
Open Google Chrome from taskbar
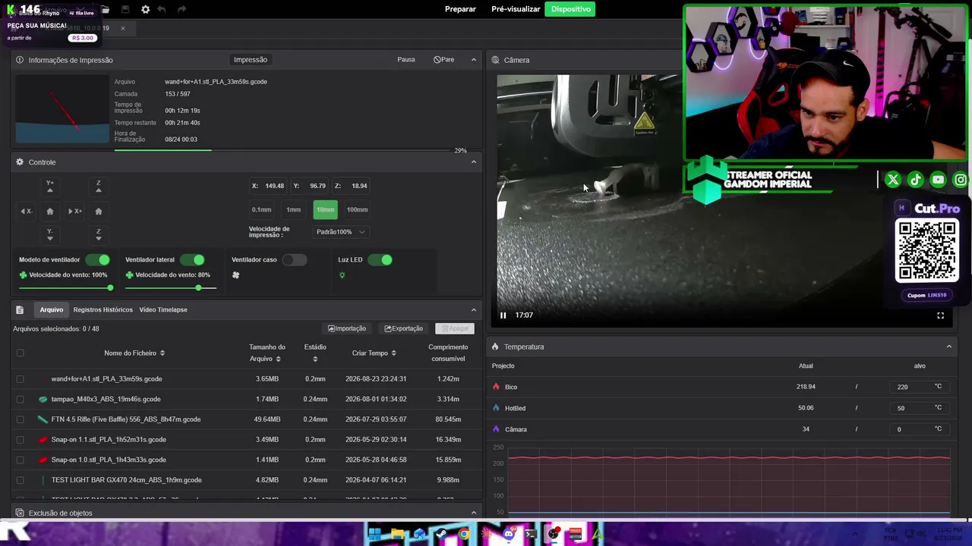[x=464, y=534]
